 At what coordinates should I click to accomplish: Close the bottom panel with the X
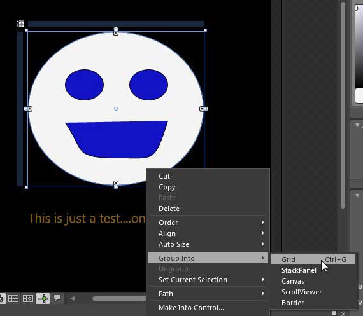coord(343,313)
